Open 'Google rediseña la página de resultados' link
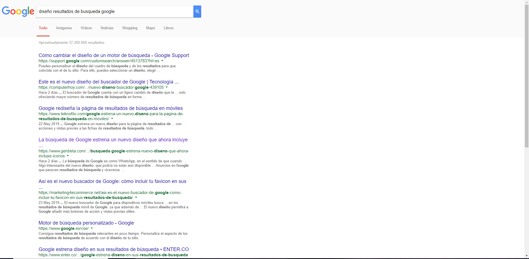 coord(110,108)
